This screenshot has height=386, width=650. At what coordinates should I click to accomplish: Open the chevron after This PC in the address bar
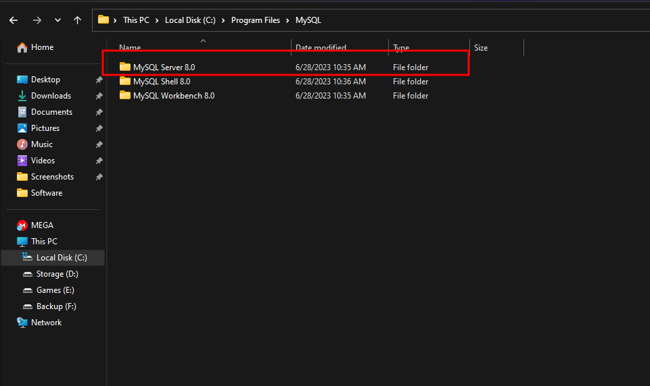(x=157, y=20)
